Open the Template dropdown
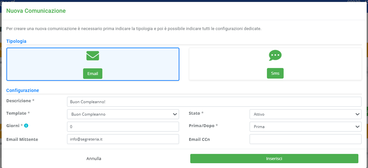Screen dimensions: 368x168 123,114
